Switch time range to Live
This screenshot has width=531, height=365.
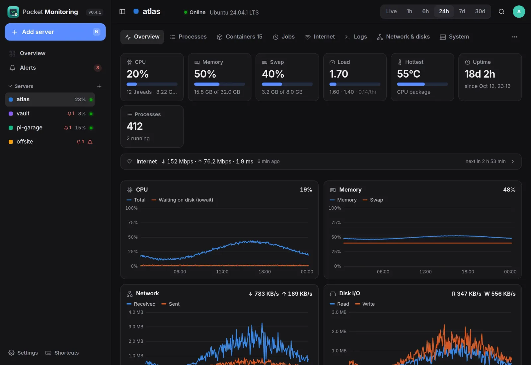(391, 12)
